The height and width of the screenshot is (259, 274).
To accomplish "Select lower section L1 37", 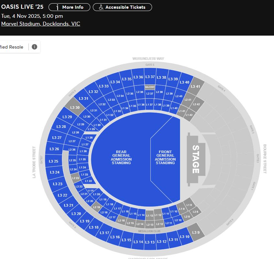I will (149, 105).
